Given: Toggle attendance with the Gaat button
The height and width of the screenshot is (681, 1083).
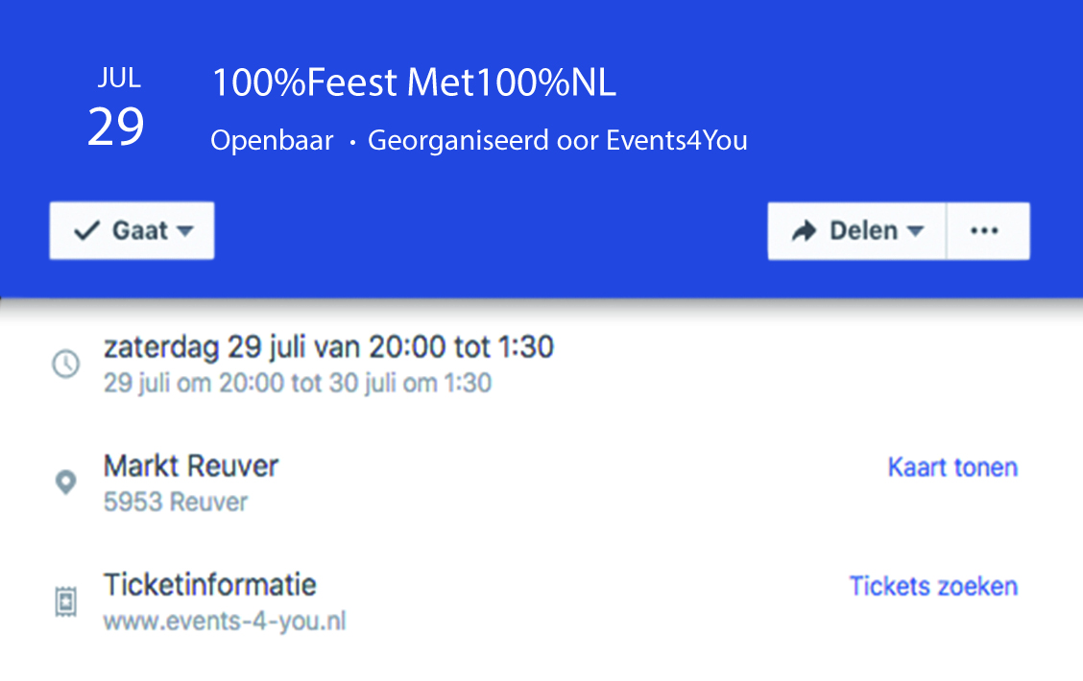Looking at the screenshot, I should click(132, 230).
